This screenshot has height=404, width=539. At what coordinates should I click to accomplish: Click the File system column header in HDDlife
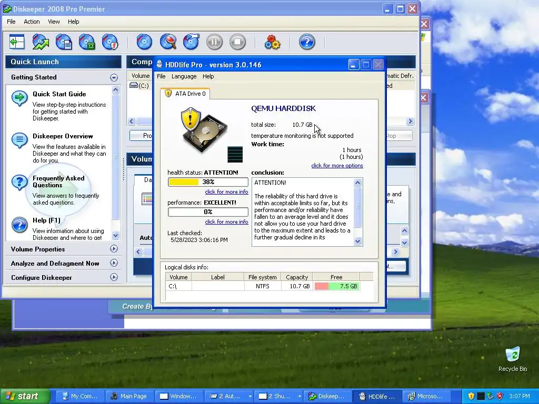pyautogui.click(x=262, y=277)
